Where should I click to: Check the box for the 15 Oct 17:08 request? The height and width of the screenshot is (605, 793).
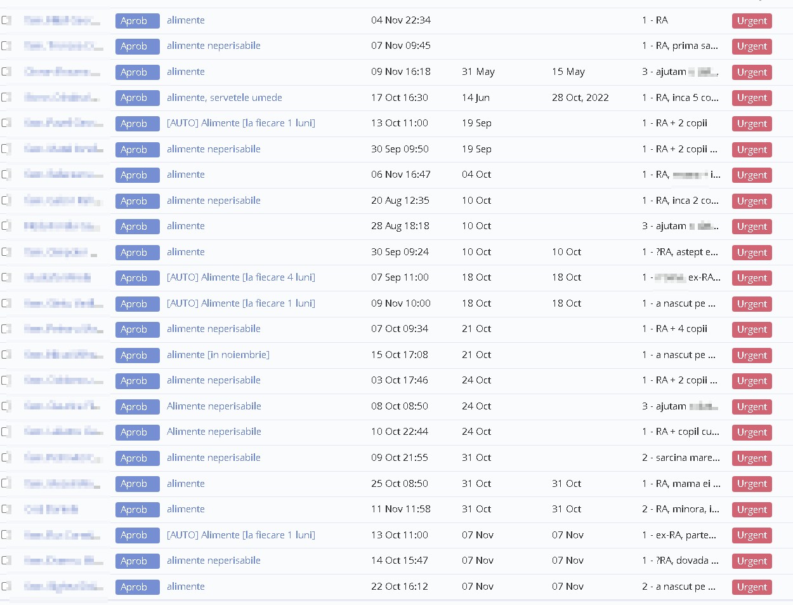point(6,355)
